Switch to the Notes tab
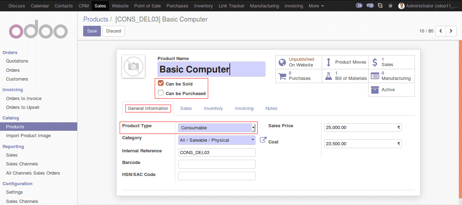 (x=272, y=109)
